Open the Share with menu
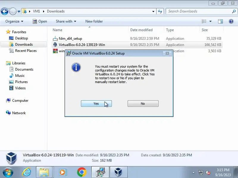238x178 pixels. [x=66, y=21]
